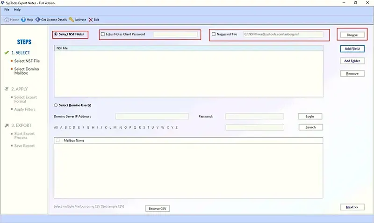Click the 'All' alphabet filter
Image resolution: width=374 pixels, height=223 pixels.
(56, 127)
